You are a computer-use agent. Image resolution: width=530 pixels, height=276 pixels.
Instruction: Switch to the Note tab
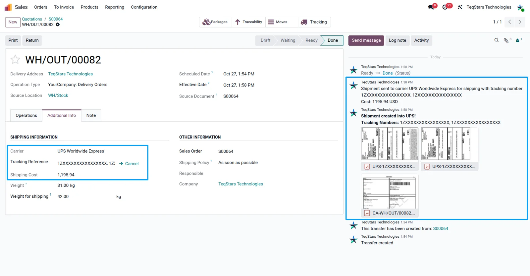point(91,115)
